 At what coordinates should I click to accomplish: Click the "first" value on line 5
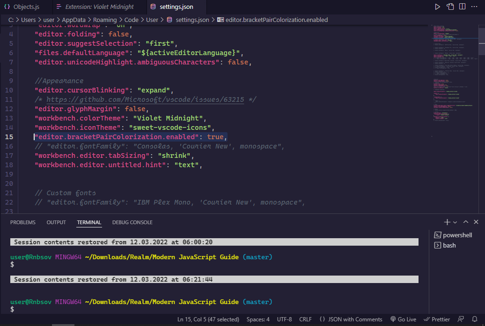[160, 43]
